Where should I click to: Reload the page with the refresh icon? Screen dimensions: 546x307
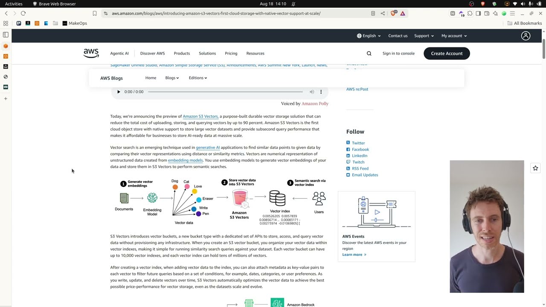23,13
